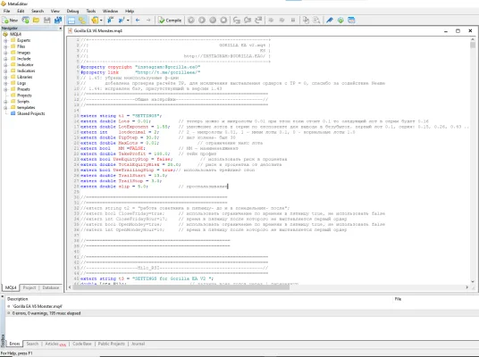This screenshot has width=479, height=357.
Task: Switch to the Code Base tab
Action: coord(82,344)
